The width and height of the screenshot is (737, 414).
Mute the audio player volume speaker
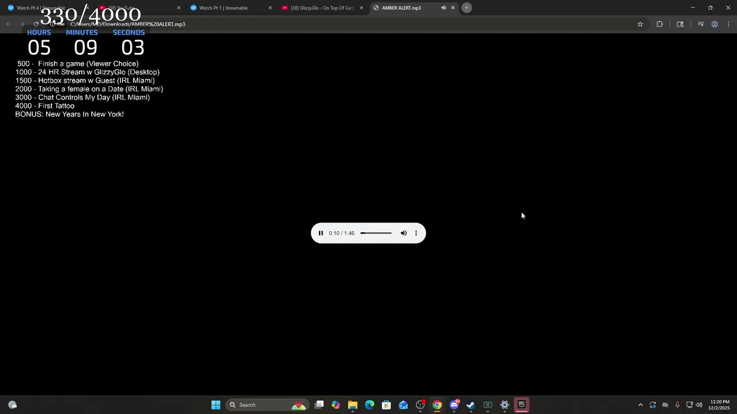[404, 233]
